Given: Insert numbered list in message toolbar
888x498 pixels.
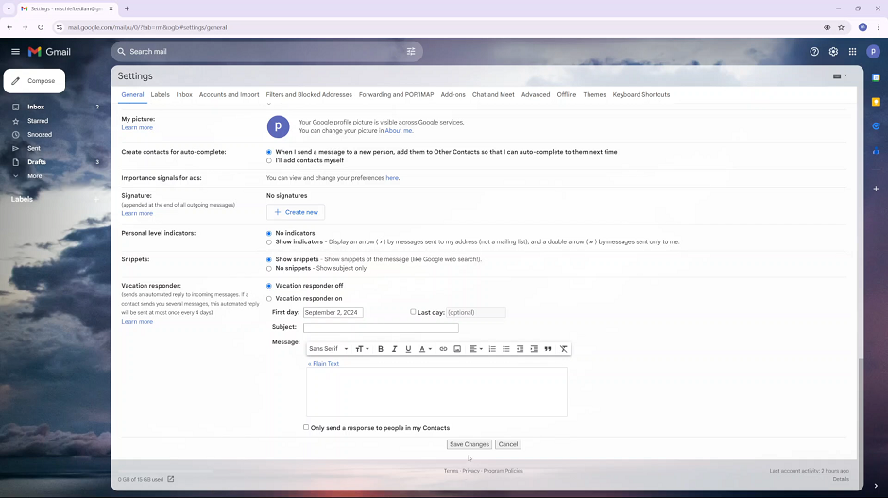Looking at the screenshot, I should [492, 349].
